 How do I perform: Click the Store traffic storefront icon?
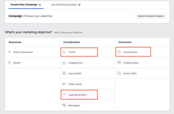[119, 73]
